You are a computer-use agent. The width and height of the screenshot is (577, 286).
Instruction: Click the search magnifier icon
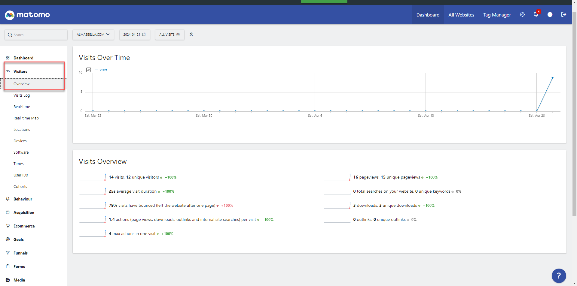pyautogui.click(x=10, y=35)
